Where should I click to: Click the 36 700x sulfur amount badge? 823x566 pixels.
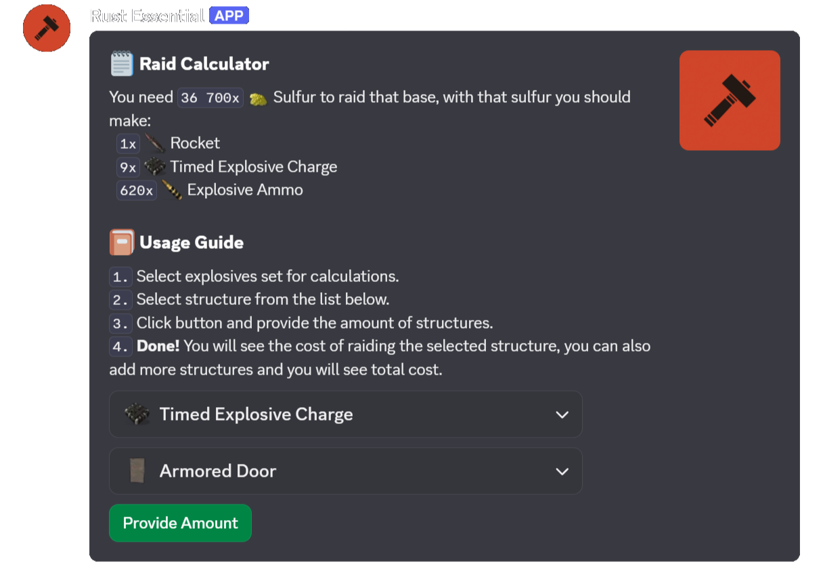pyautogui.click(x=210, y=97)
